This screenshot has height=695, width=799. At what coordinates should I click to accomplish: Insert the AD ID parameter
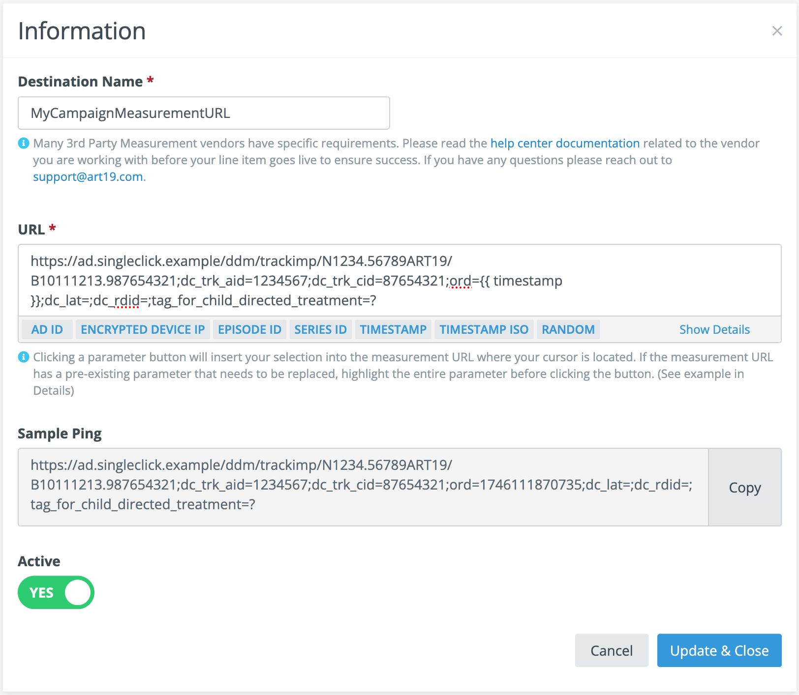coord(47,329)
